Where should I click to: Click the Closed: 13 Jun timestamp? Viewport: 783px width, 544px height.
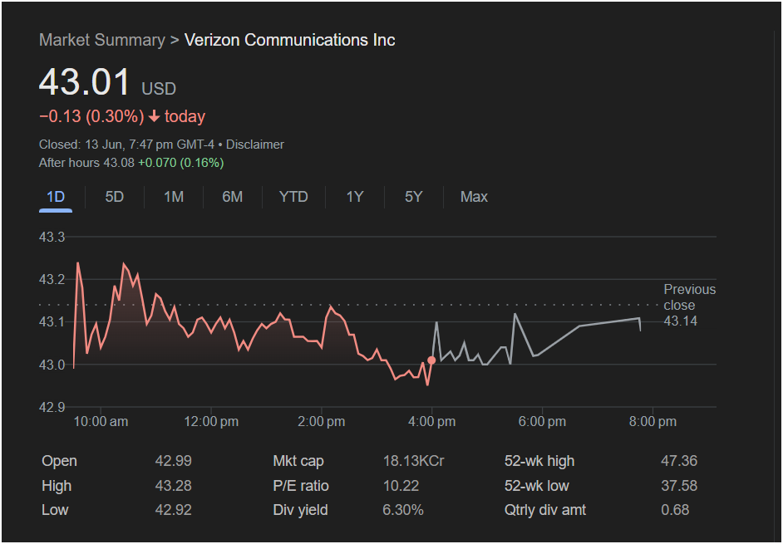[x=126, y=145]
